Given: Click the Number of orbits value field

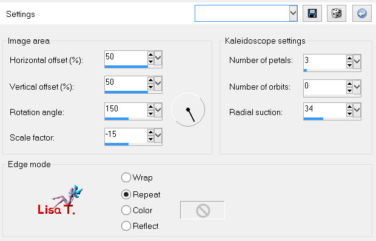Looking at the screenshot, I should click(325, 87).
